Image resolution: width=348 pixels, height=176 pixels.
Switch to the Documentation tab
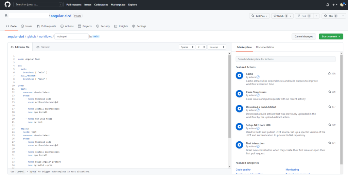[265, 47]
